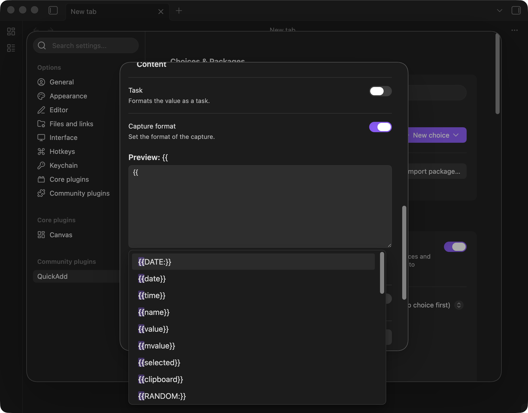Toggle the right sidebar panel icon
The width and height of the screenshot is (528, 413).
point(516,11)
